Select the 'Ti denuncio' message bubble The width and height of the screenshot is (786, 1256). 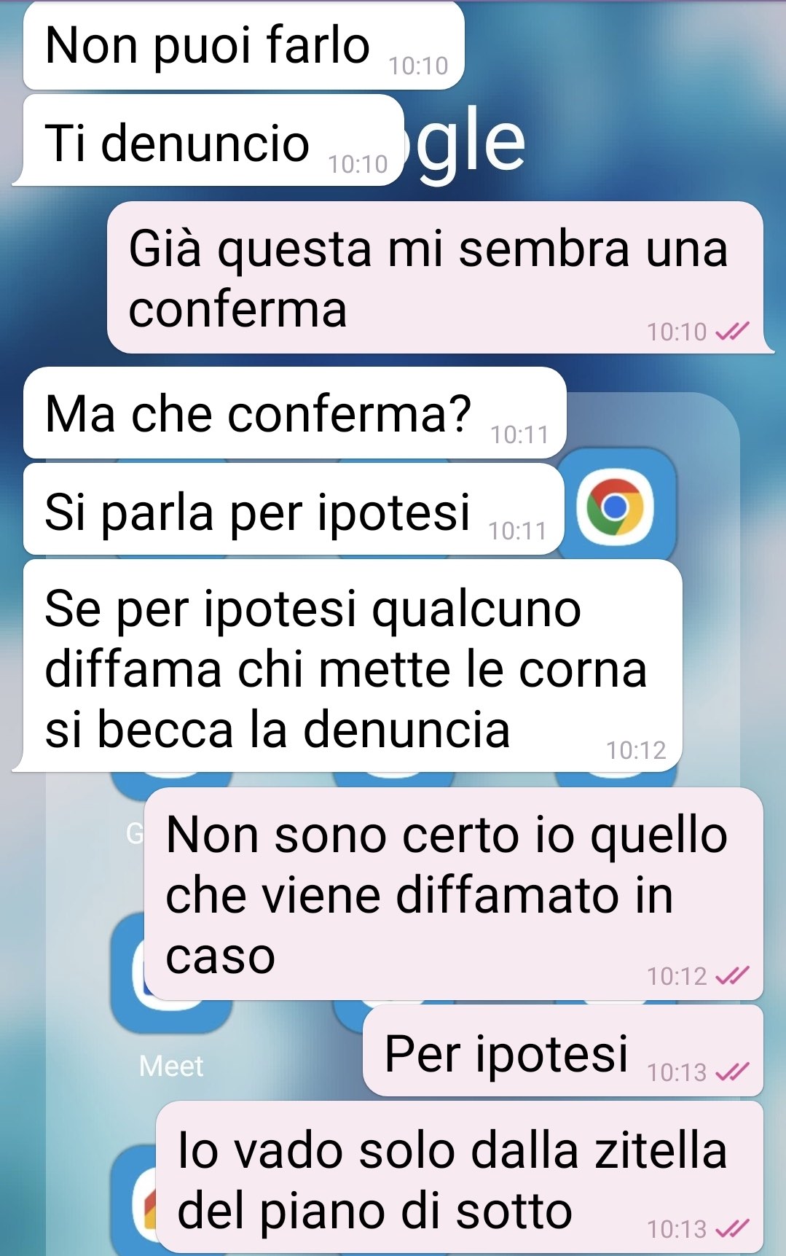click(208, 141)
